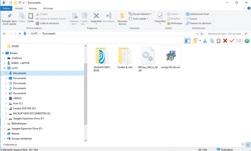This screenshot has width=251, height=151.
Task: Click the back arrow navigation button
Action: tap(5, 34)
